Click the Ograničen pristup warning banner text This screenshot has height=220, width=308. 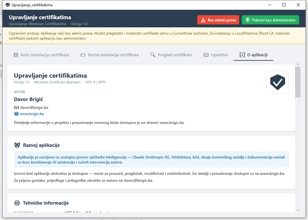(149, 36)
